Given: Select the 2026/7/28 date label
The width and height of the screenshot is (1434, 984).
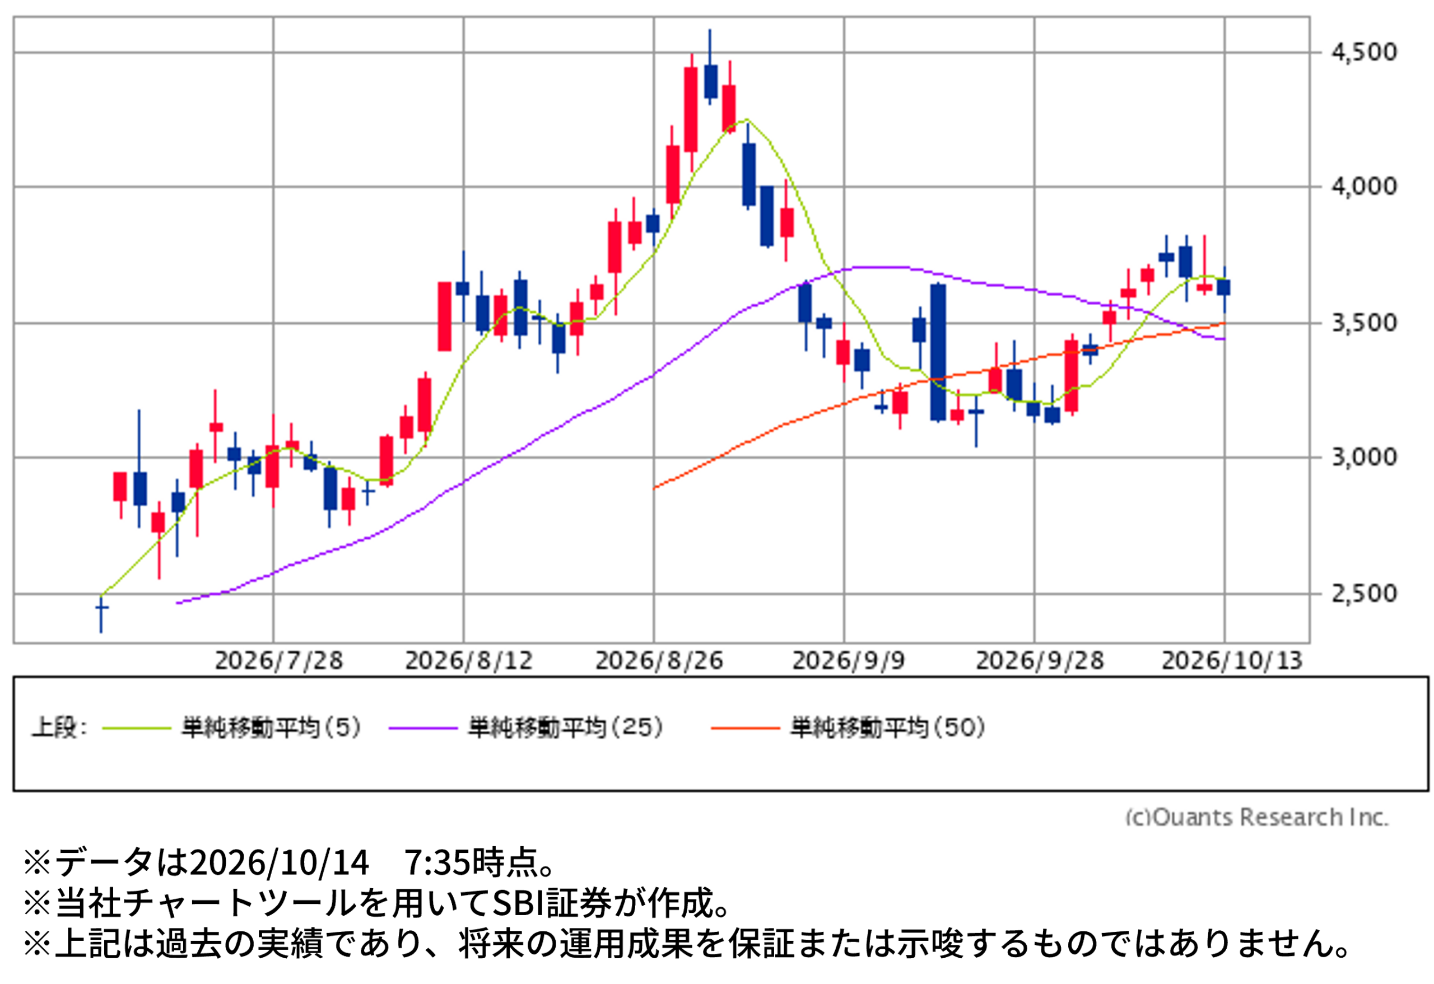Looking at the screenshot, I should coord(278,661).
